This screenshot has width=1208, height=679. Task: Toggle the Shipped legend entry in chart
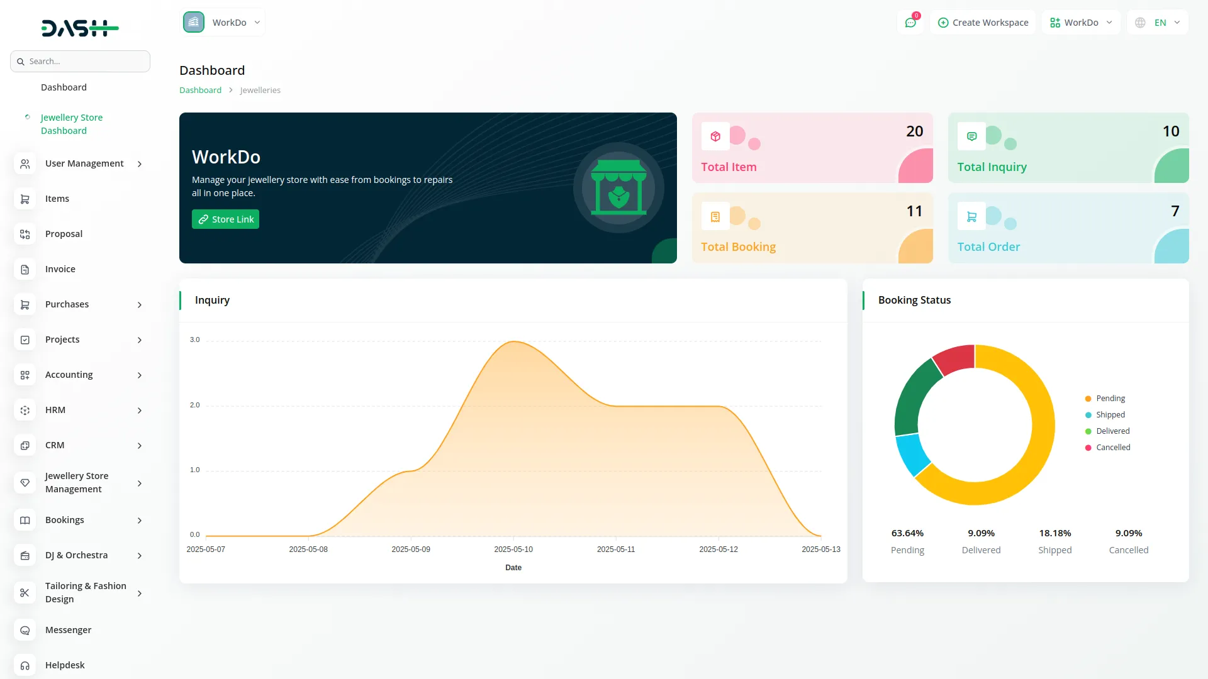1110,415
